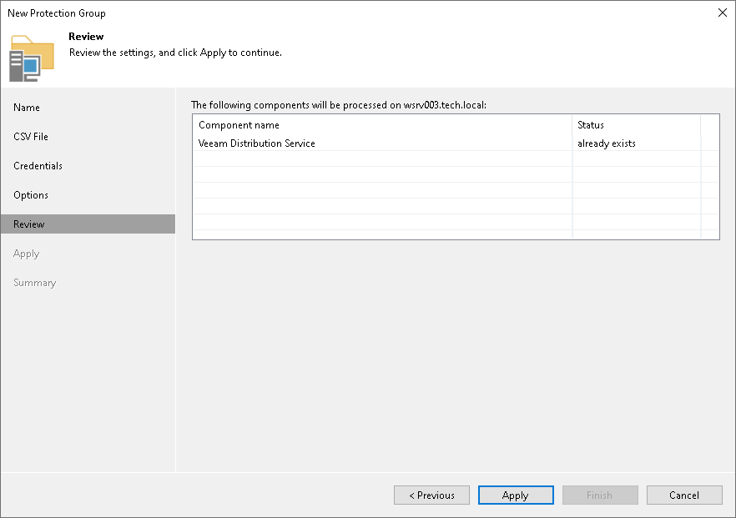
Task: Click the disabled Apply step entry
Action: pyautogui.click(x=26, y=253)
